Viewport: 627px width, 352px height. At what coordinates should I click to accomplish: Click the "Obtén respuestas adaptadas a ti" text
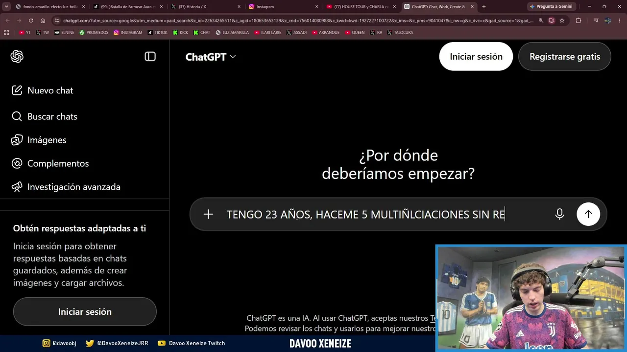tap(79, 228)
